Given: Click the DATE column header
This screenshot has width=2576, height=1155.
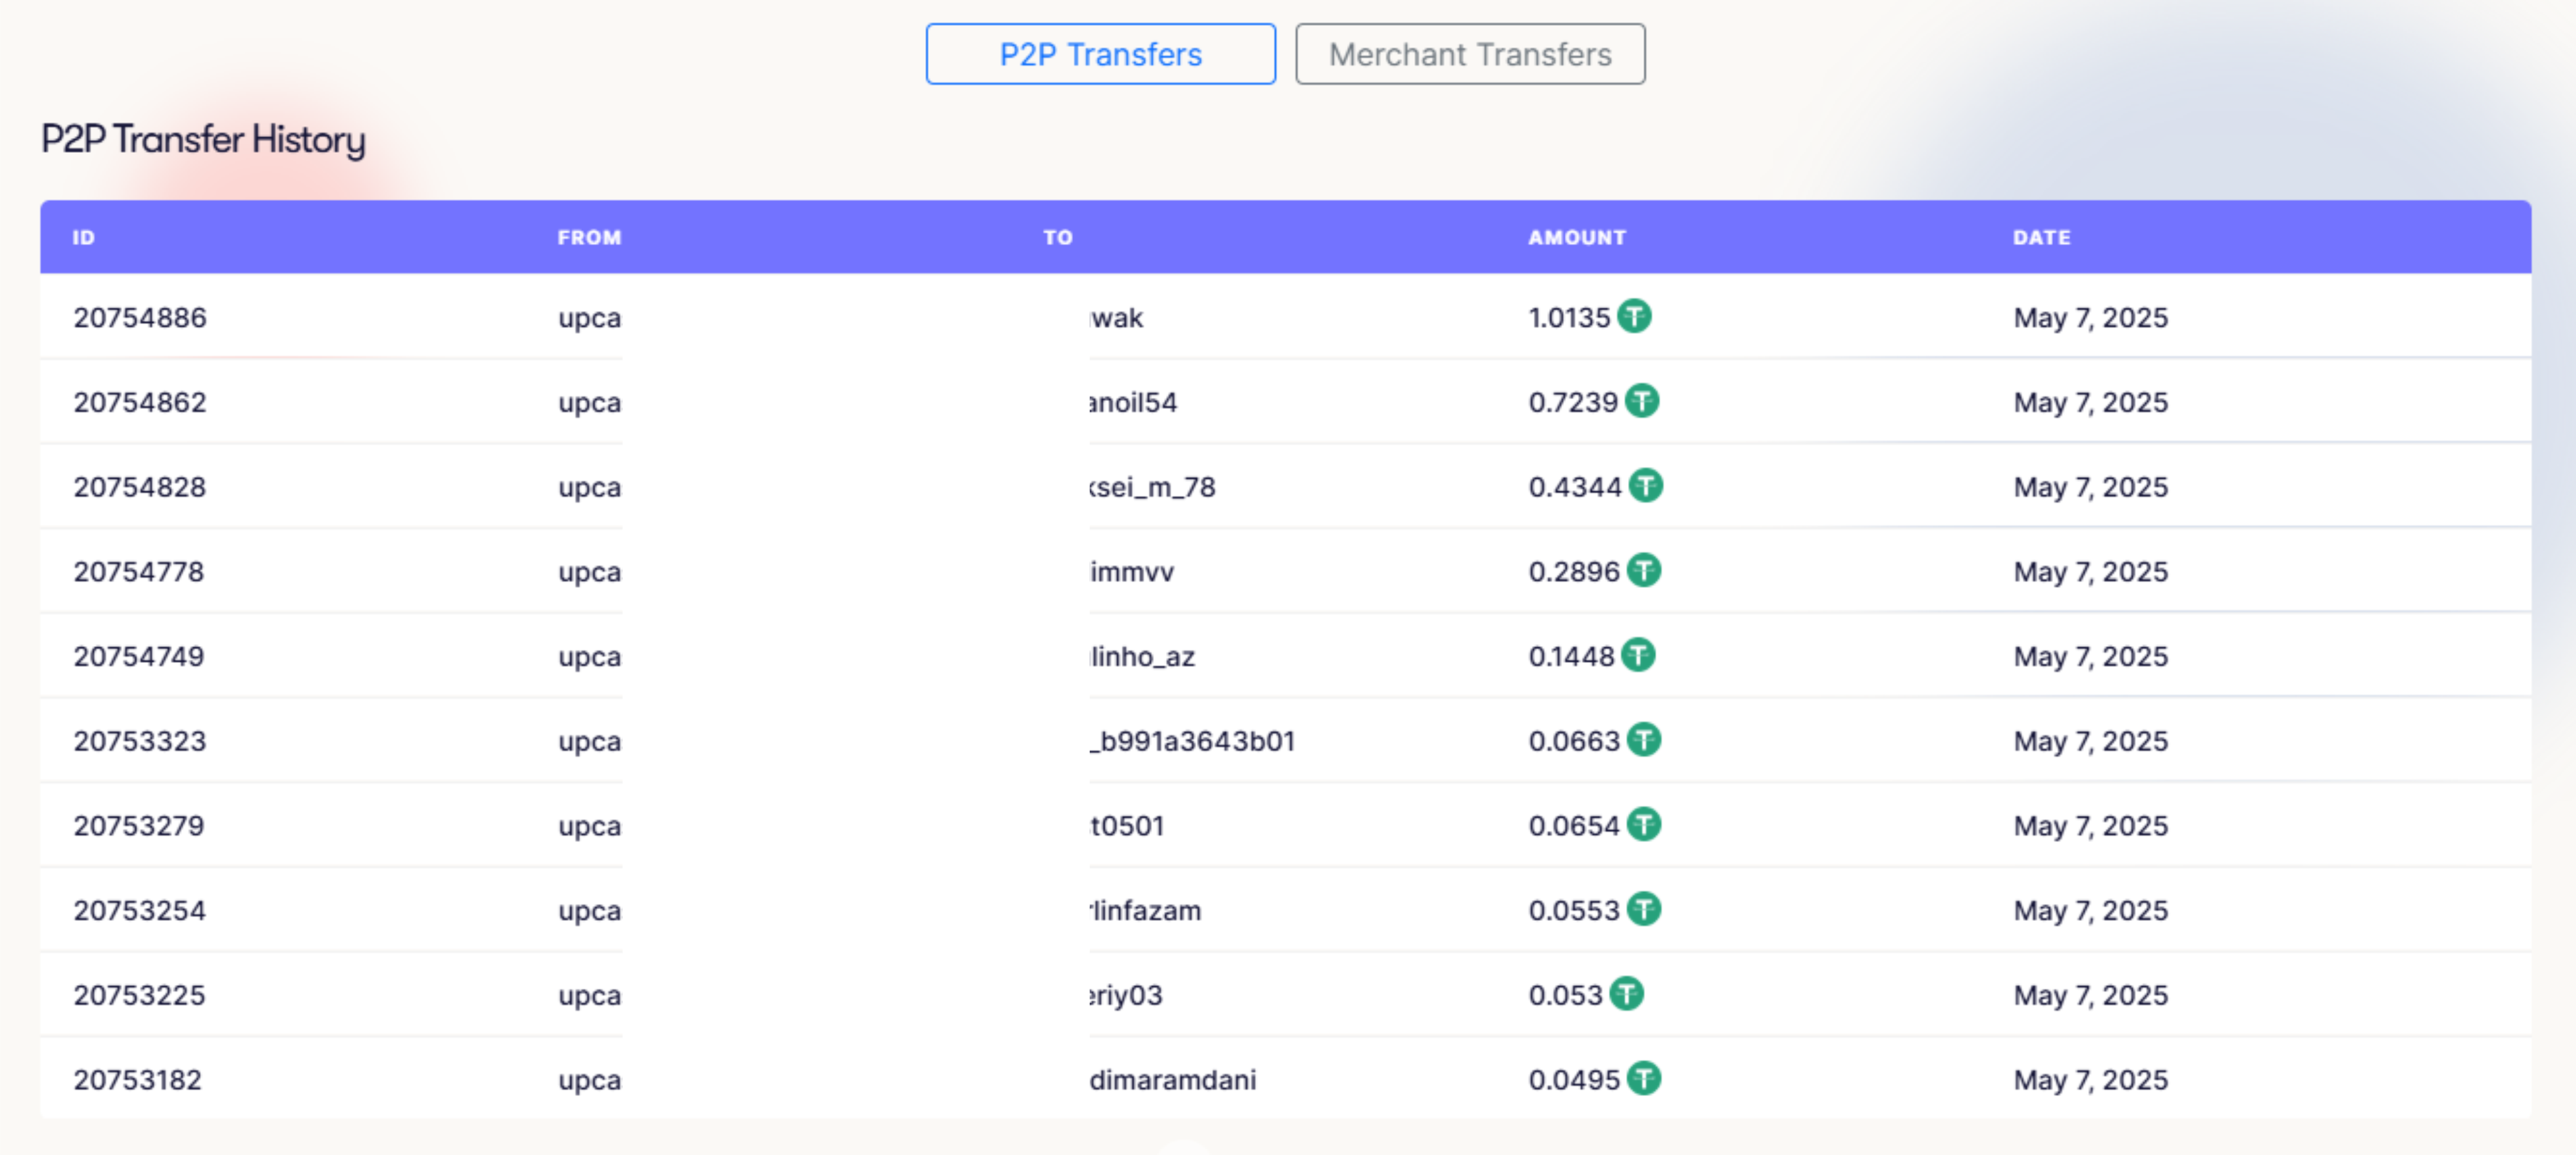Looking at the screenshot, I should click(2042, 238).
